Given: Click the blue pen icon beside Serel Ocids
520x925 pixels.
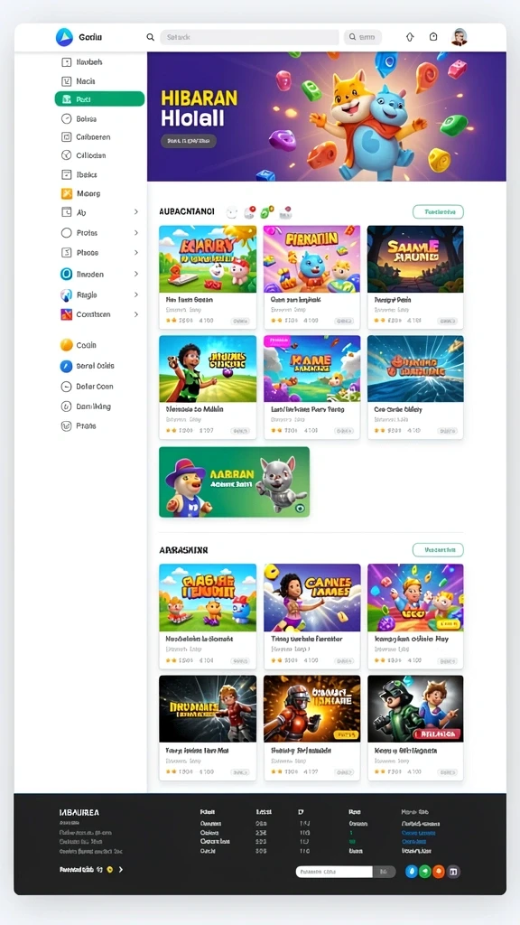Looking at the screenshot, I should (x=67, y=366).
